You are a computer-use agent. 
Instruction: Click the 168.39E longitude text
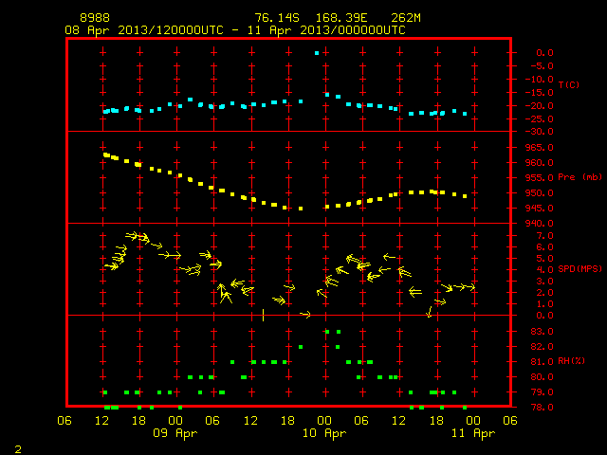(341, 18)
